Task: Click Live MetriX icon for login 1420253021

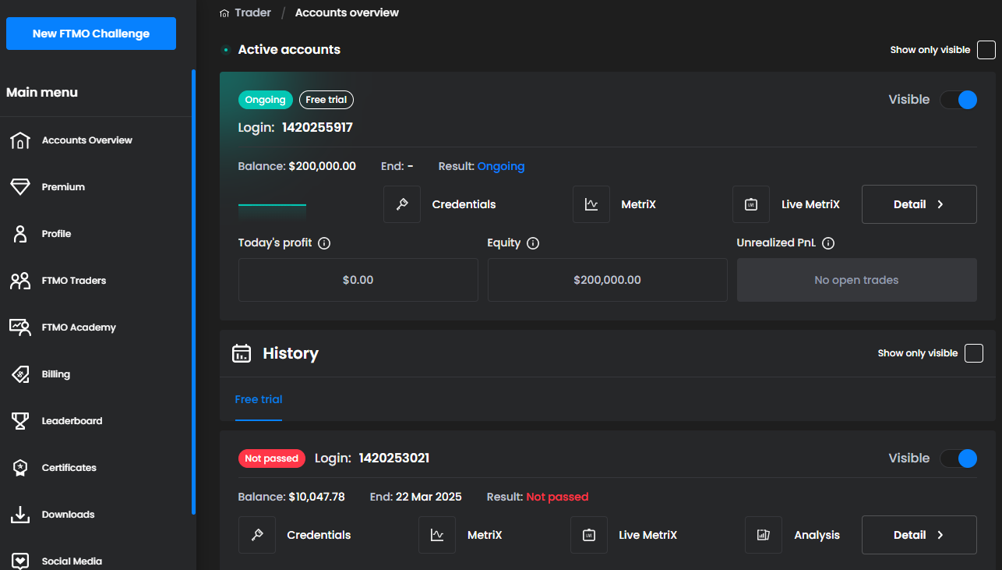Action: click(x=589, y=535)
